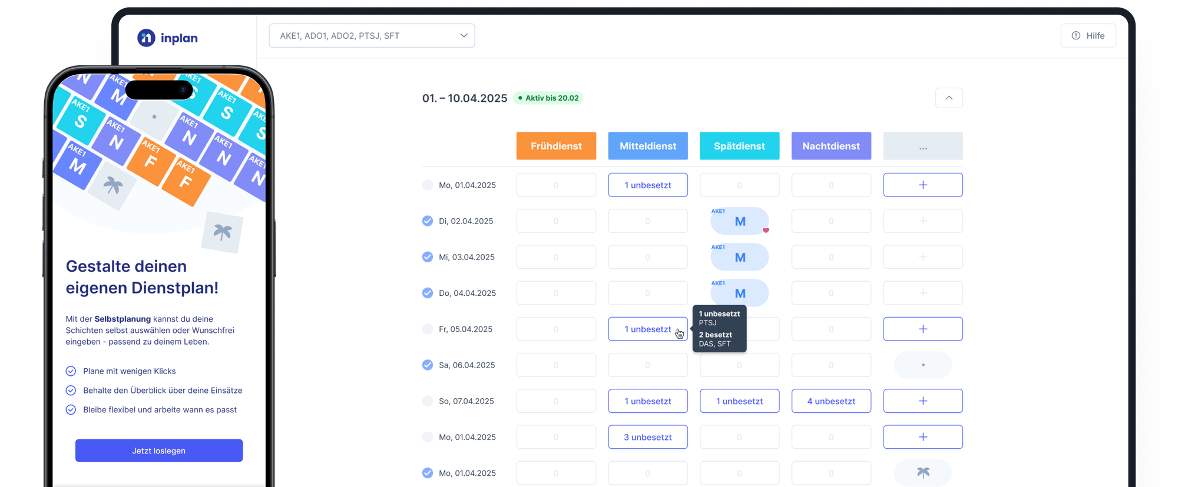Image resolution: width=1178 pixels, height=487 pixels.
Task: Open the M shift chip on Do, 04.04.2025
Action: 740,293
